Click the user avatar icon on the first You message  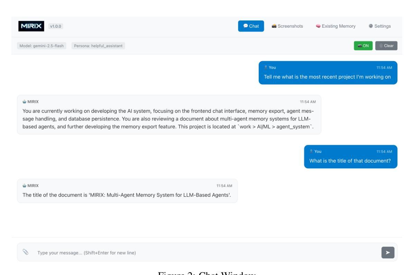pyautogui.click(x=266, y=67)
